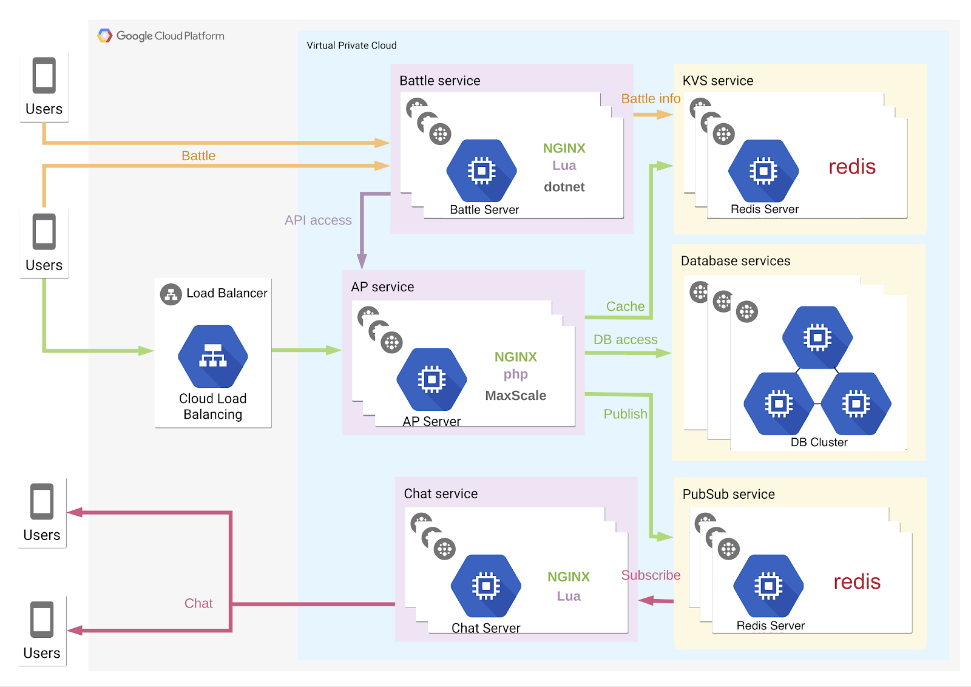Click the orange Battle arrow label
The height and width of the screenshot is (687, 971).
(198, 156)
